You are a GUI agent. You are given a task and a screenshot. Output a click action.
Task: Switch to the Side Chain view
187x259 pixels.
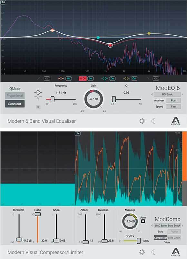(174, 238)
